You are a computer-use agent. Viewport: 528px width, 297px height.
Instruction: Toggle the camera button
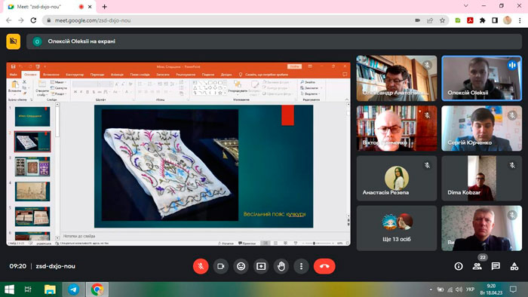221,266
